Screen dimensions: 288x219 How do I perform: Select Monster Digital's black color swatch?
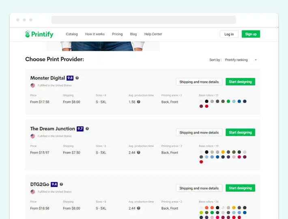click(x=206, y=101)
